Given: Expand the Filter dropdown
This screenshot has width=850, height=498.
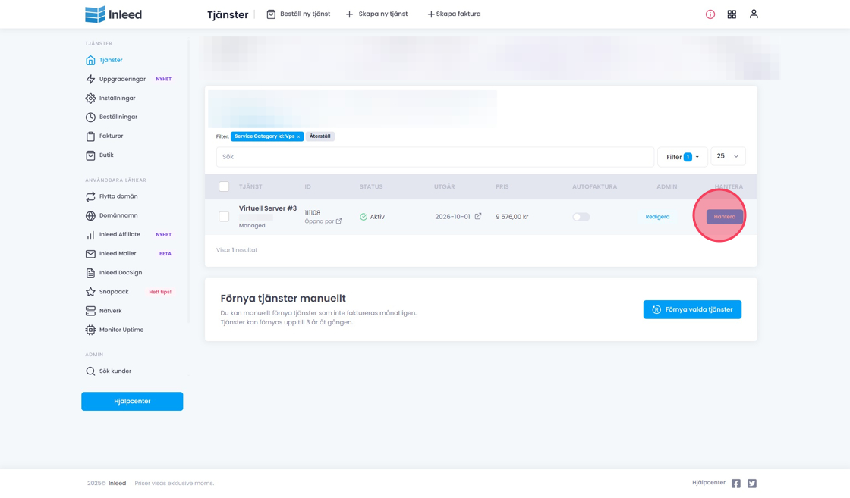Looking at the screenshot, I should [x=682, y=157].
